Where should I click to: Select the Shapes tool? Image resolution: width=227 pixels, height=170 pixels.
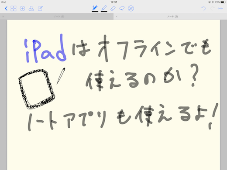pyautogui.click(x=31, y=8)
